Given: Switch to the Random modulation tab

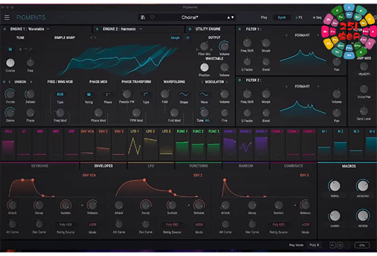Looking at the screenshot, I should click(246, 166).
